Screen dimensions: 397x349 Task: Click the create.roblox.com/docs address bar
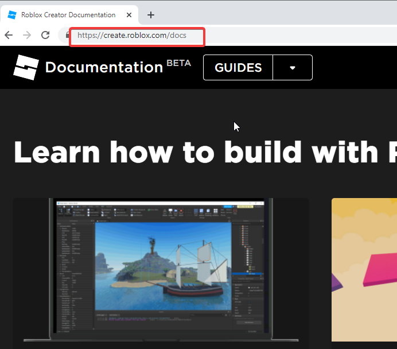(132, 36)
